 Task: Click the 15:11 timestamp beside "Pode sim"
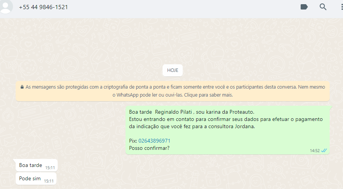point(48,181)
